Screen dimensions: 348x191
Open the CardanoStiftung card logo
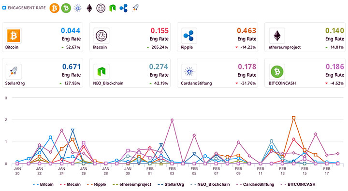[x=189, y=71]
